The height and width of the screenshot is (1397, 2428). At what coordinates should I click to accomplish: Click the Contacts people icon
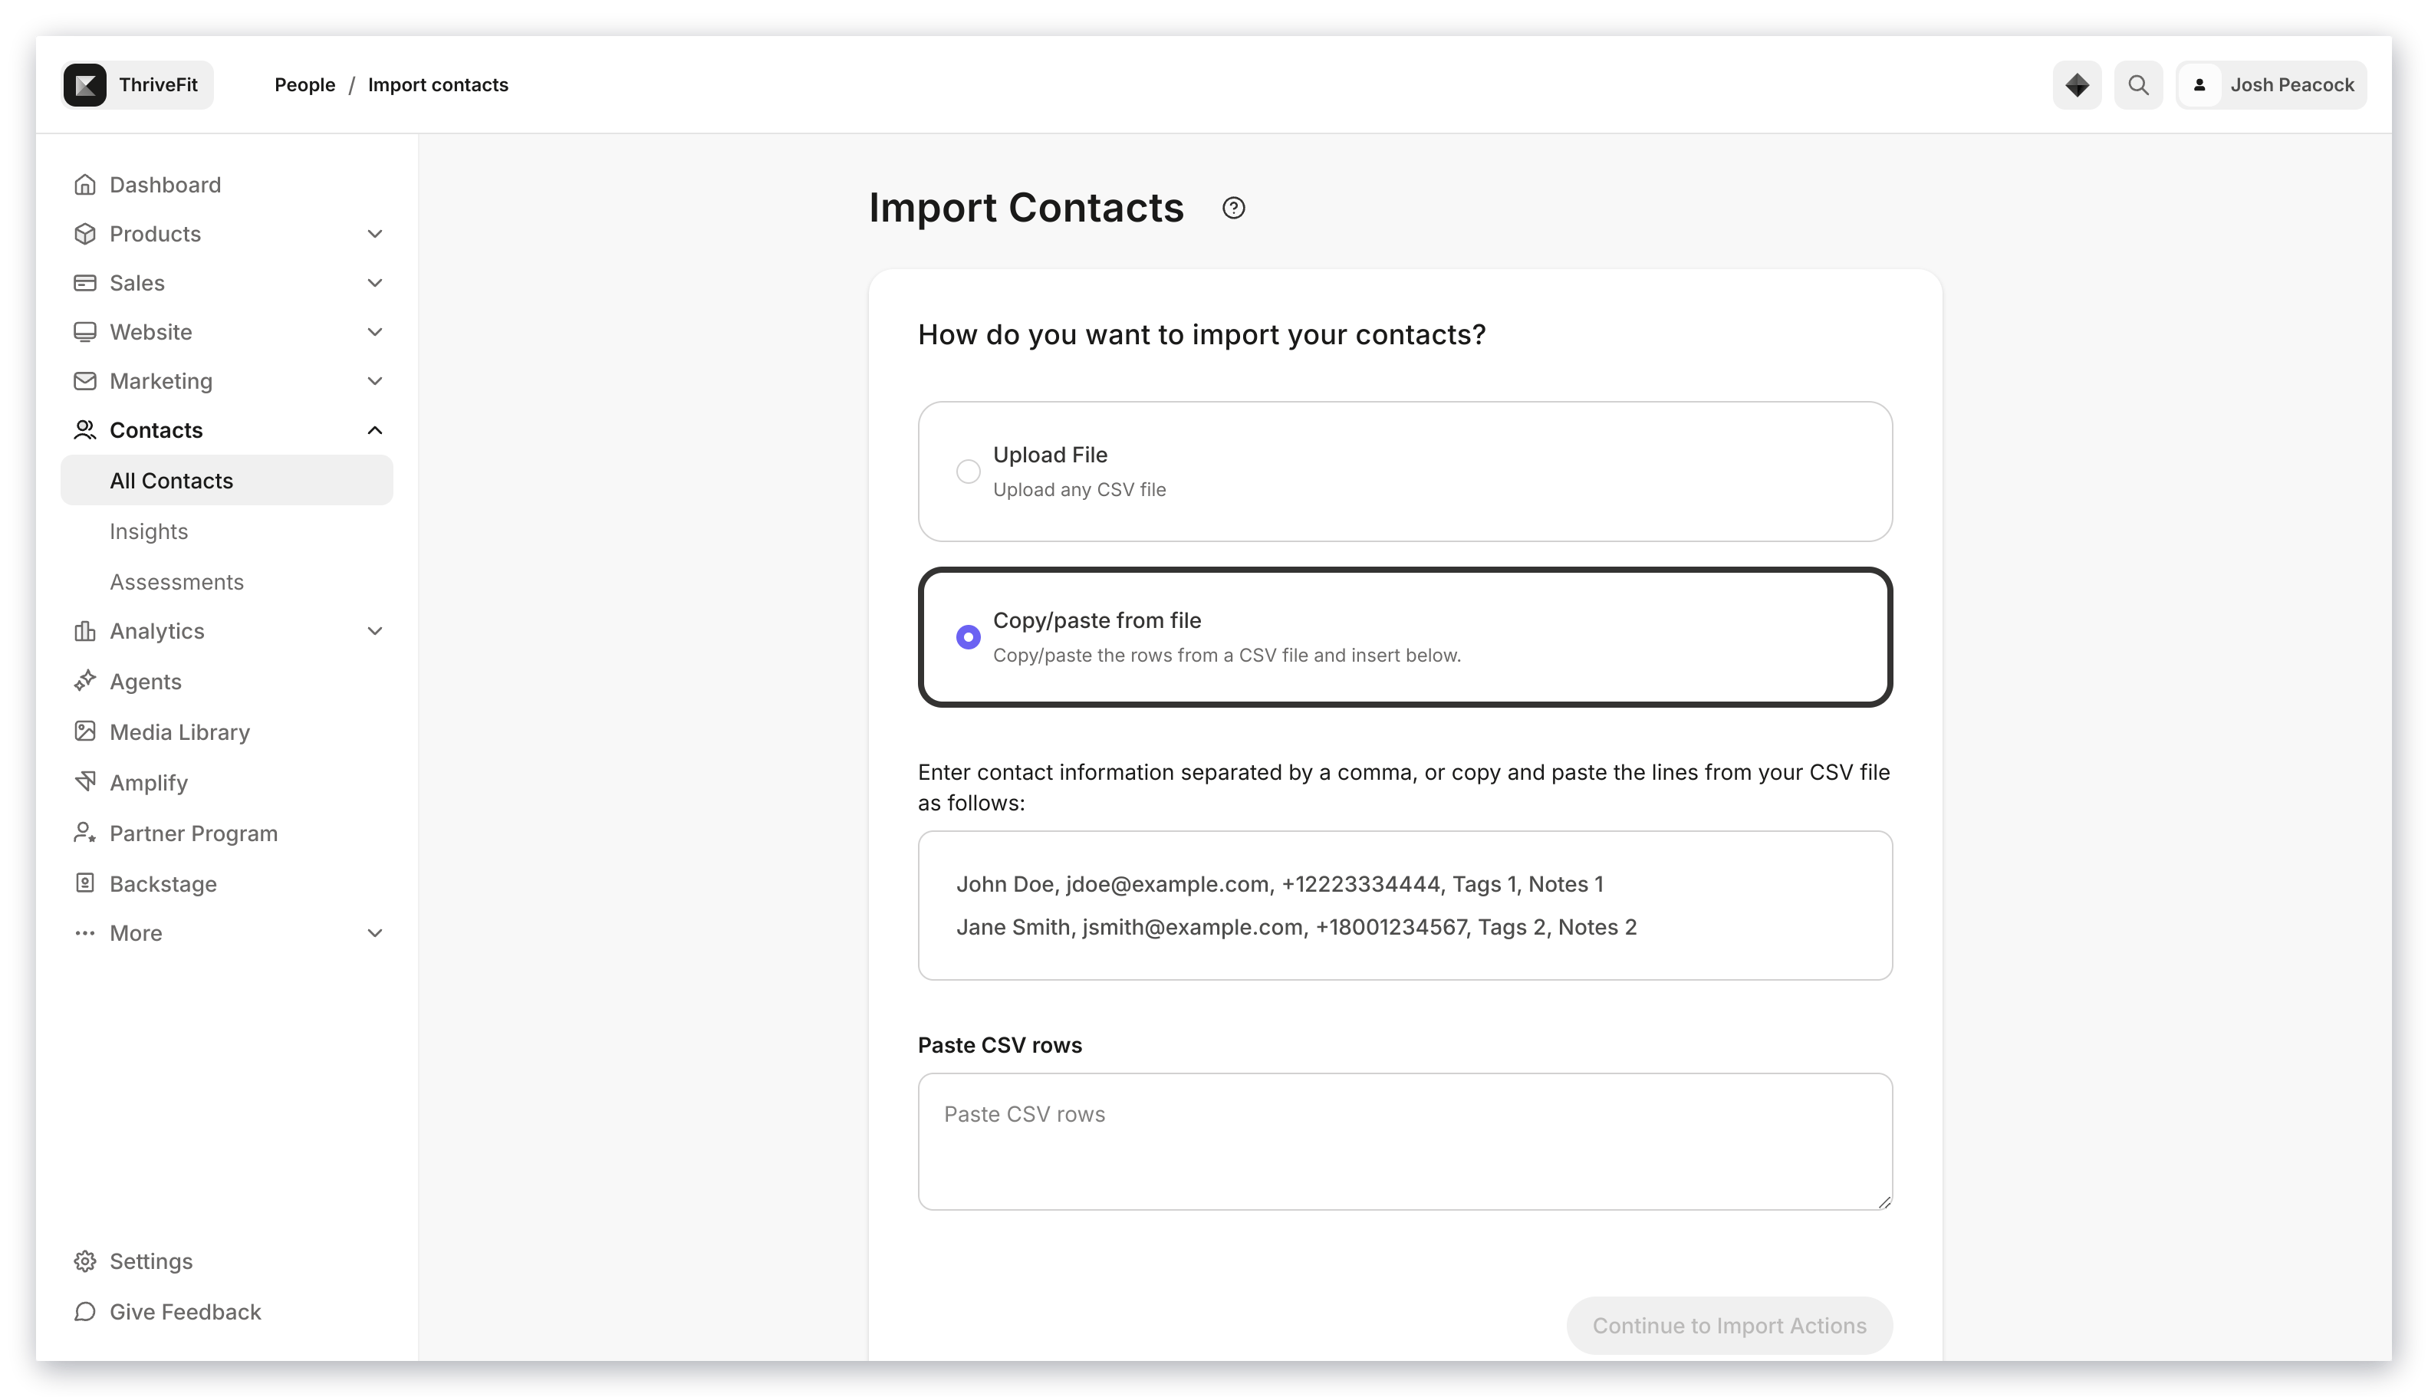[x=84, y=430]
